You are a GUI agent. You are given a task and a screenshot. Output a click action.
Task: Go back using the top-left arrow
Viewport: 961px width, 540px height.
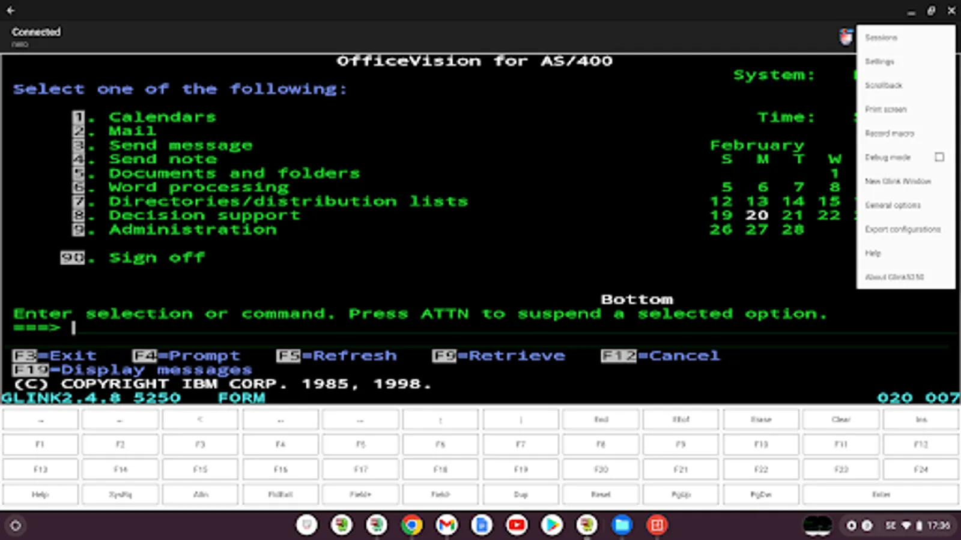coord(11,10)
